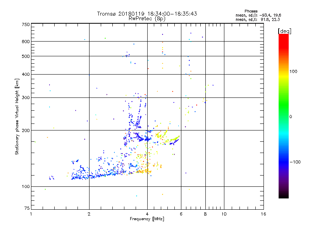Click the frequency axis tick label '10'

click(x=224, y=214)
